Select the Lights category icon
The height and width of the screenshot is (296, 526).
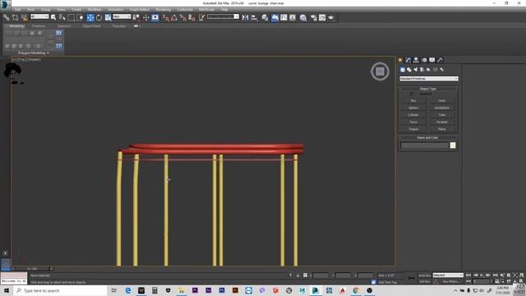point(416,69)
